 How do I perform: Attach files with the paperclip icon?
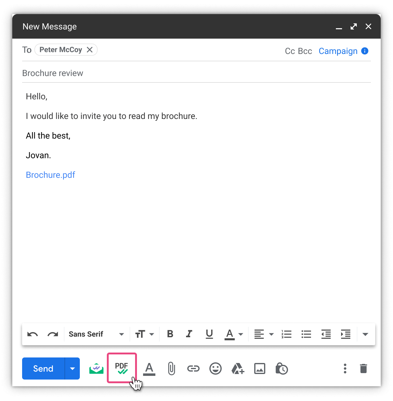tap(171, 369)
